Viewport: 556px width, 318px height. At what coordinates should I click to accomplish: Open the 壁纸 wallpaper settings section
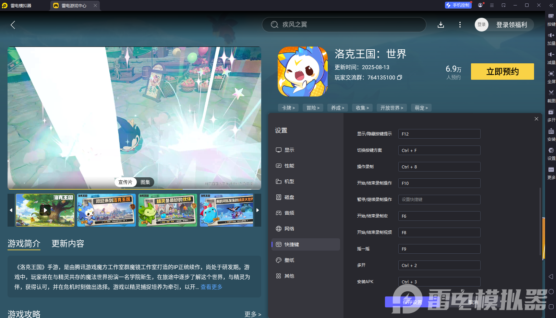coord(289,260)
